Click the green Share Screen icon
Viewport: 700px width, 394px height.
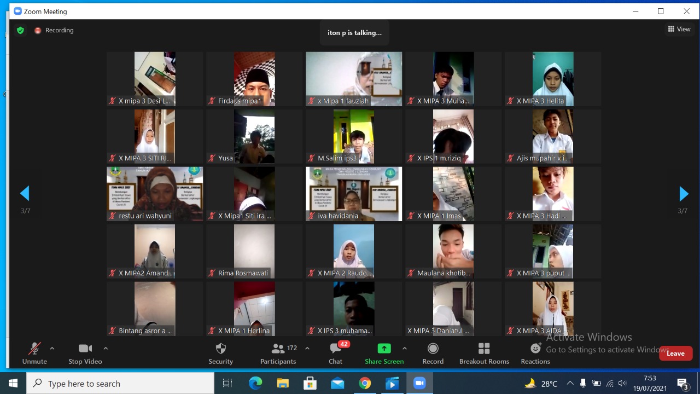(x=384, y=349)
